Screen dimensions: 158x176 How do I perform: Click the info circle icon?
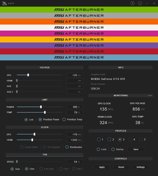click(x=140, y=3)
